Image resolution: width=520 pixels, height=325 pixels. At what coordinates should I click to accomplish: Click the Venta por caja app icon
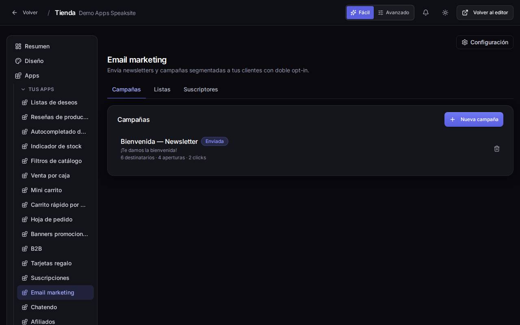(x=24, y=175)
